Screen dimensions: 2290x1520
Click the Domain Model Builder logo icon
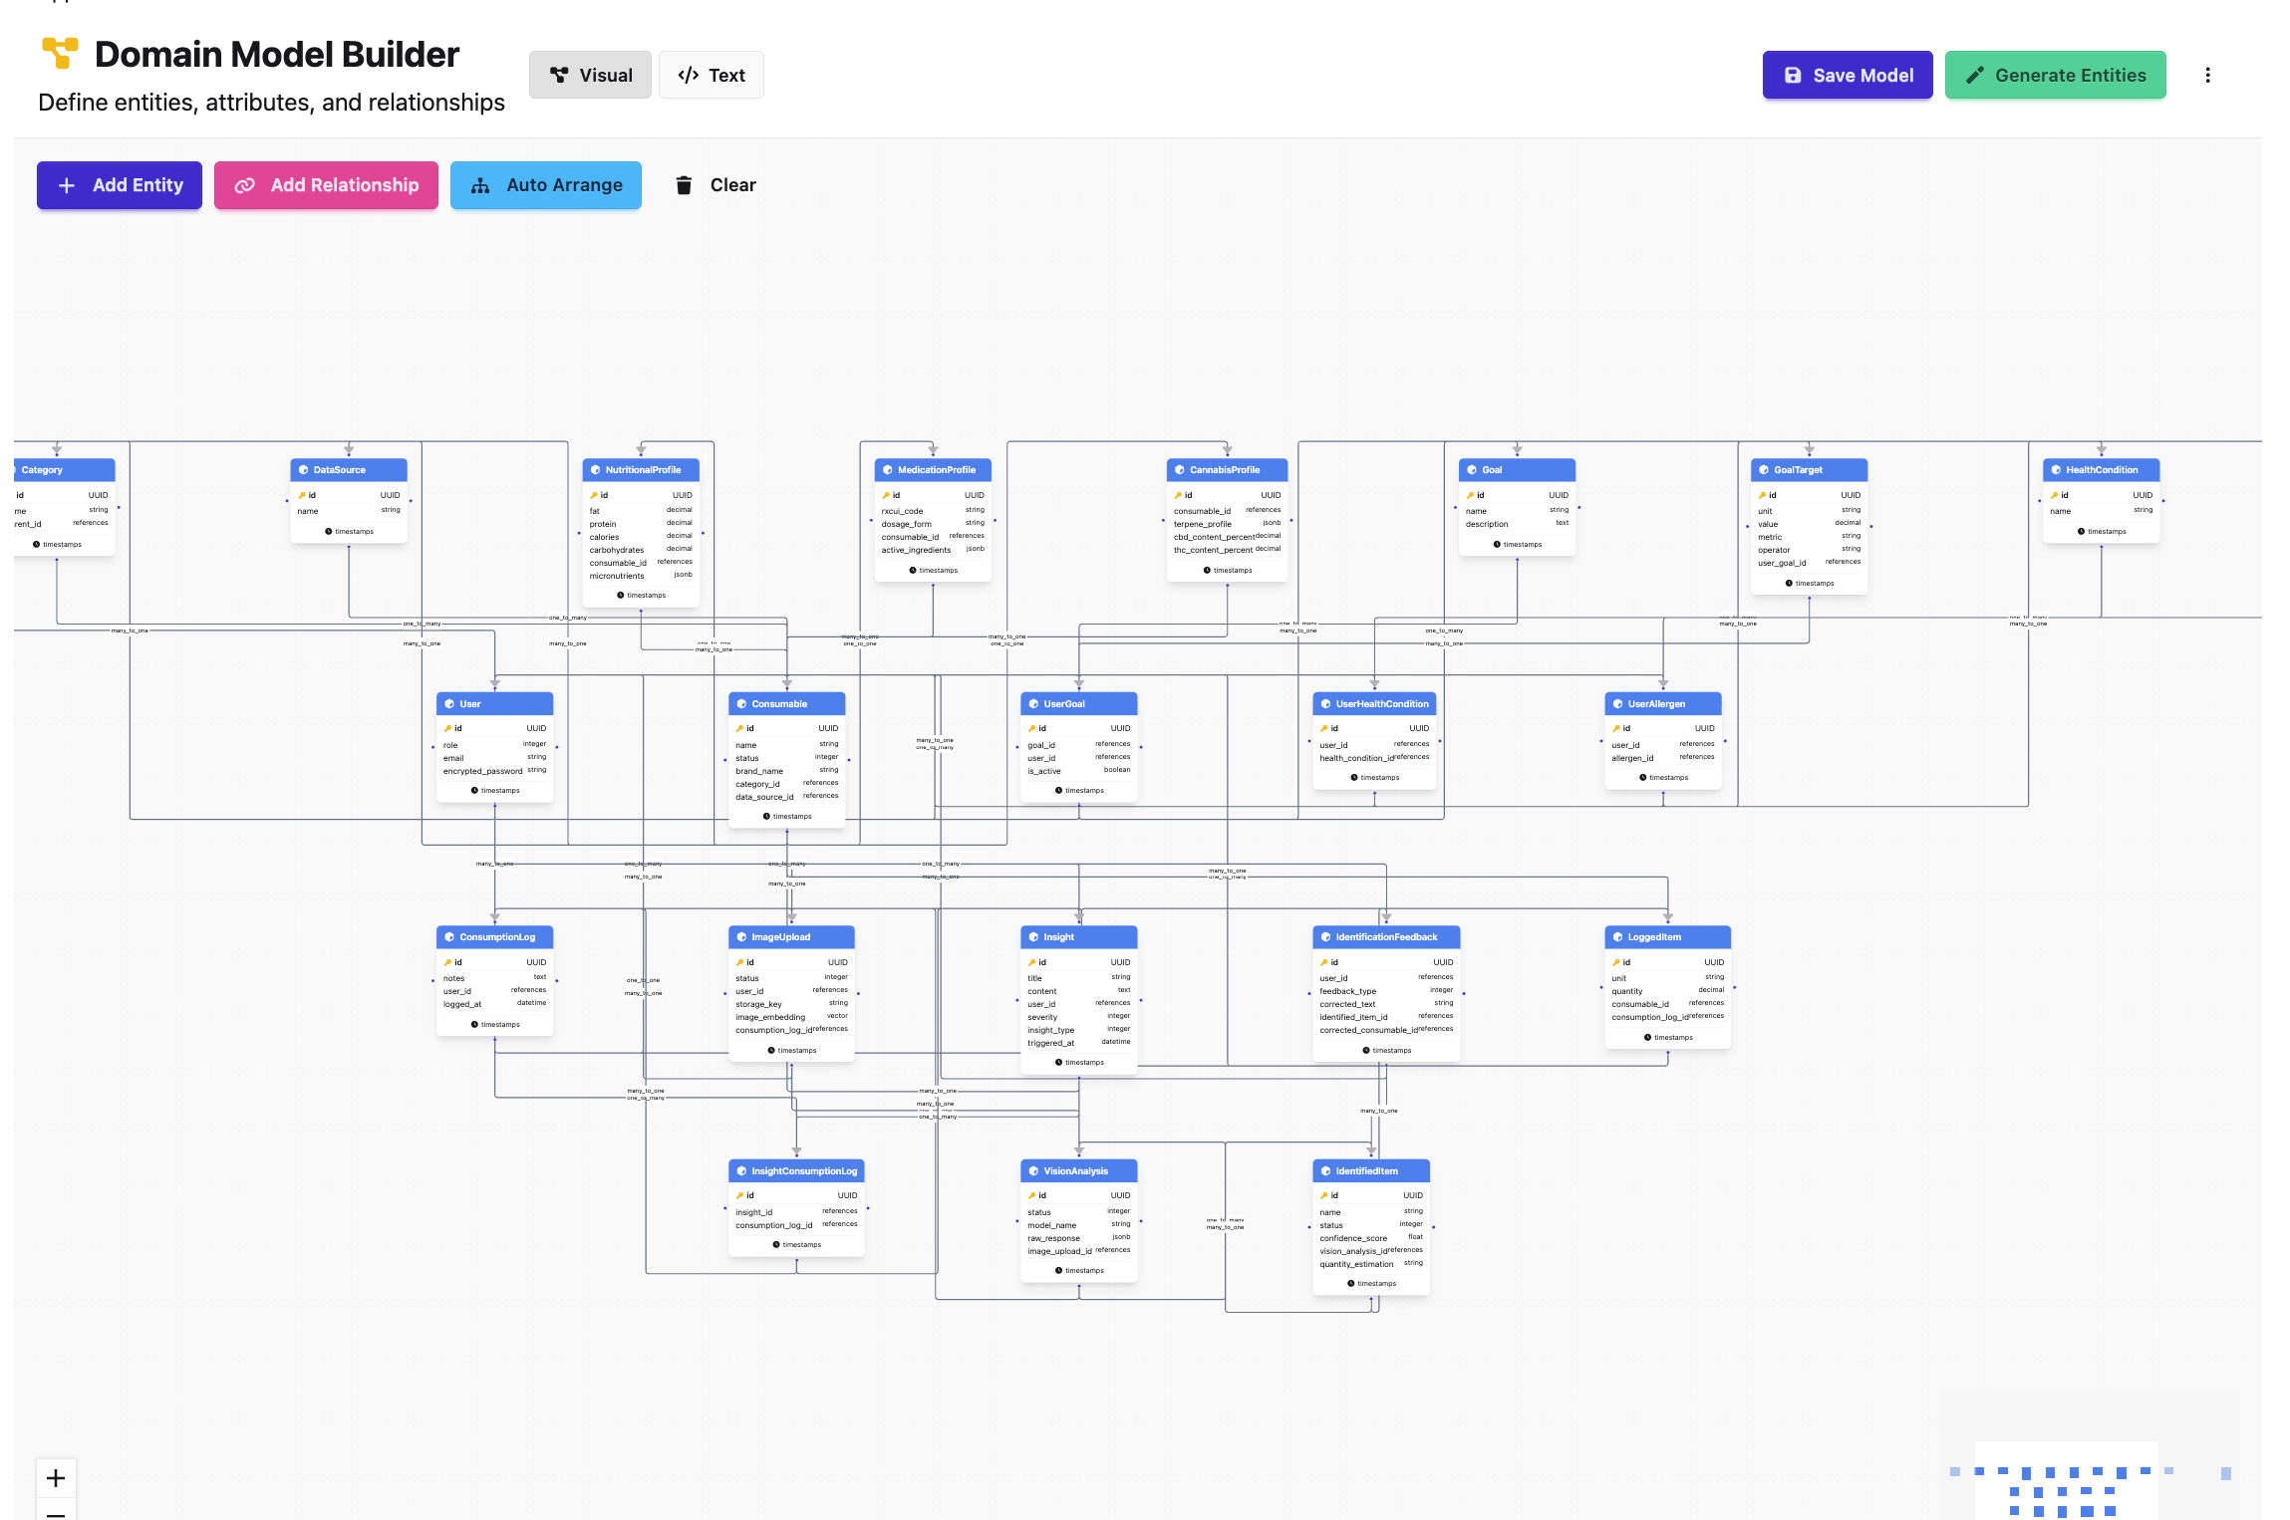click(x=59, y=54)
